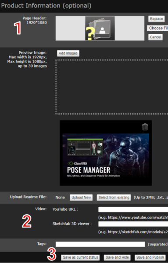This screenshot has height=263, width=168.
Task: Click Save and Publish
Action: pyautogui.click(x=150, y=257)
